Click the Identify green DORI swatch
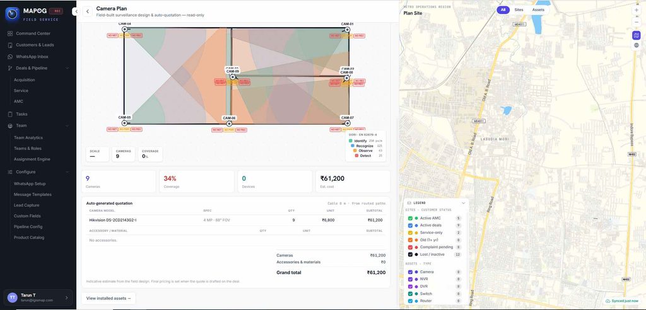 point(351,141)
